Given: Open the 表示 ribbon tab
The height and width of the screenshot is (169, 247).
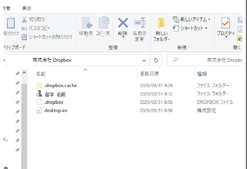Looking at the screenshot, I should [x=27, y=8].
